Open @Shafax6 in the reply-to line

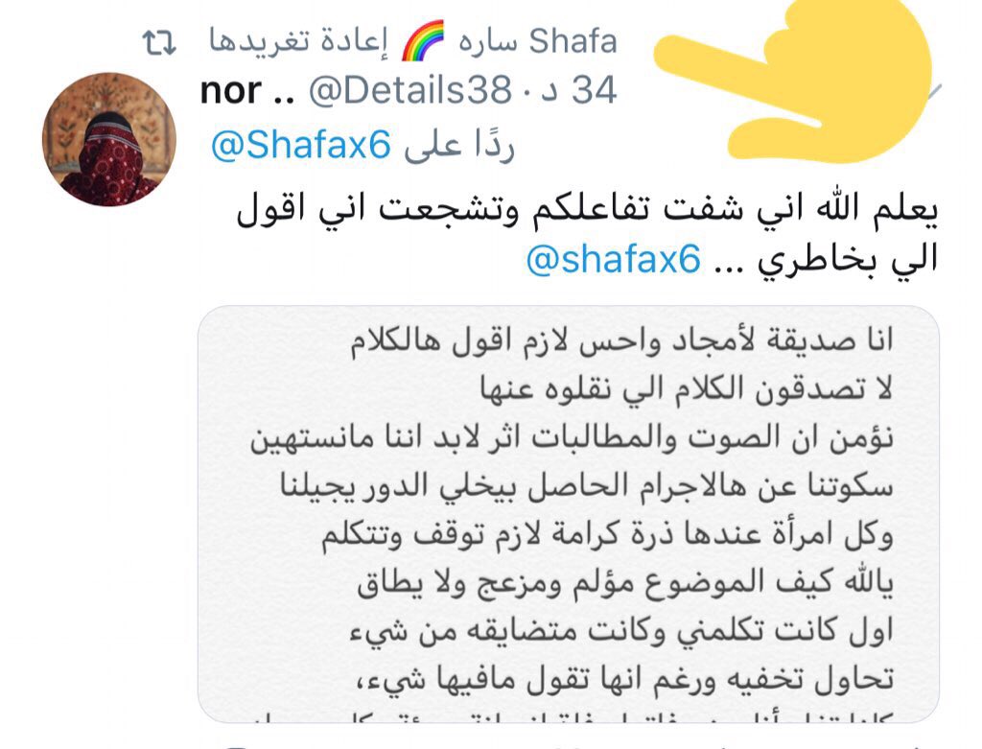[300, 145]
